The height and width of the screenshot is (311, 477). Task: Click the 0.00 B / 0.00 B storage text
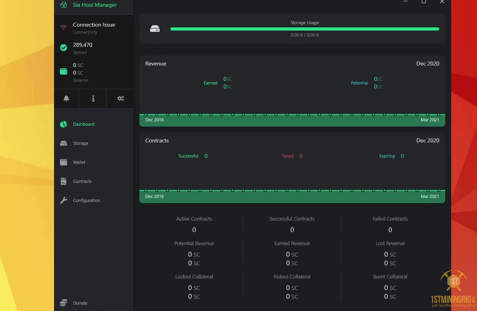coord(305,35)
